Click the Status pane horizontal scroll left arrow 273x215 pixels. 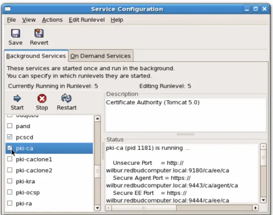coord(108,208)
